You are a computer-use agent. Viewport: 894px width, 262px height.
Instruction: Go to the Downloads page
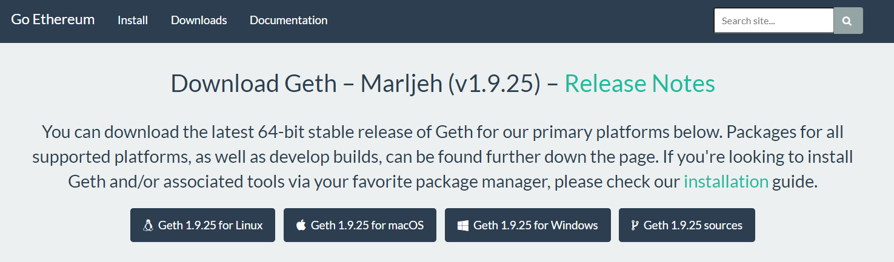click(x=199, y=20)
